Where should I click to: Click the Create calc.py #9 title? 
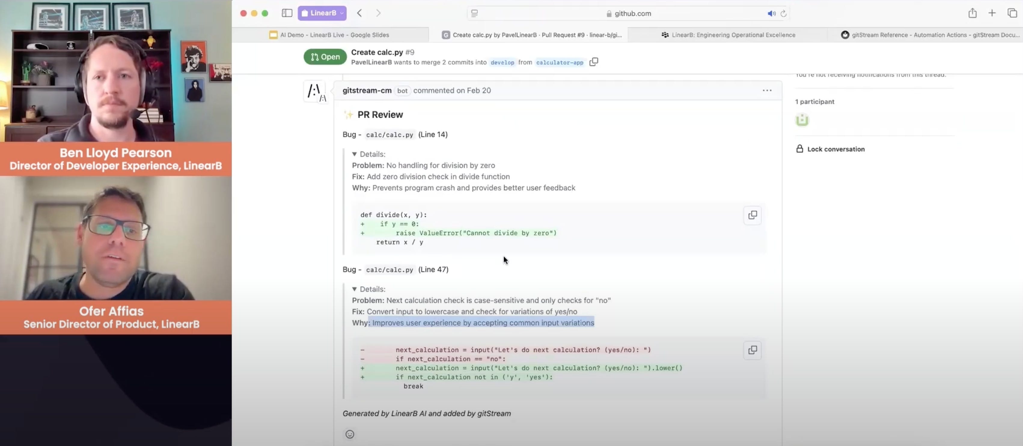383,52
